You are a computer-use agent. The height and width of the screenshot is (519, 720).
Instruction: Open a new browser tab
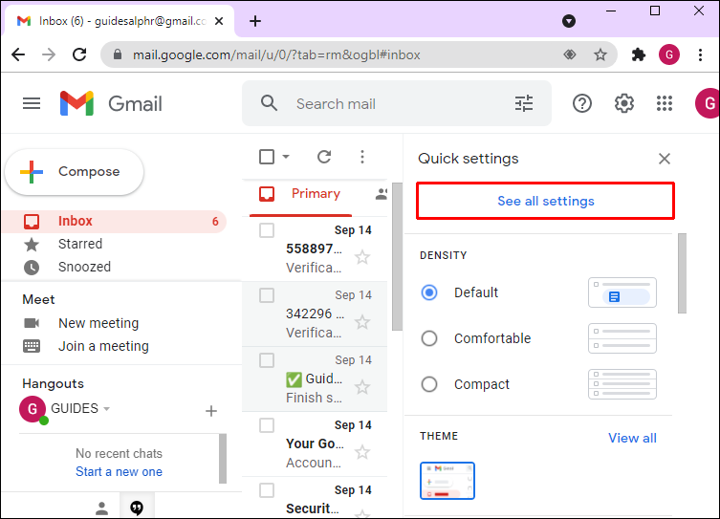coord(255,21)
